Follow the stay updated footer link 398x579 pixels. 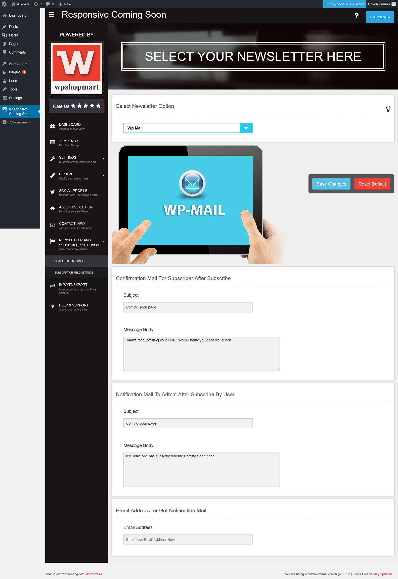[382, 574]
